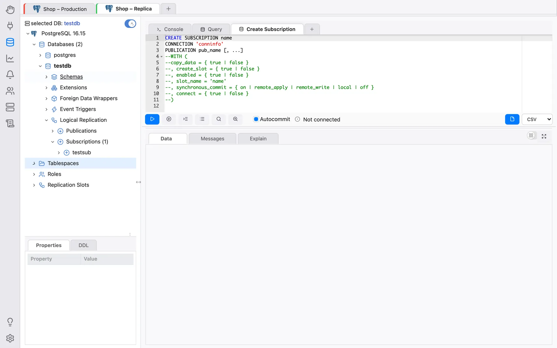
Task: Open the connections plug icon
Action: (x=10, y=26)
